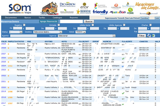Click the FOLIO column header
The image size is (160, 106).
4,42
